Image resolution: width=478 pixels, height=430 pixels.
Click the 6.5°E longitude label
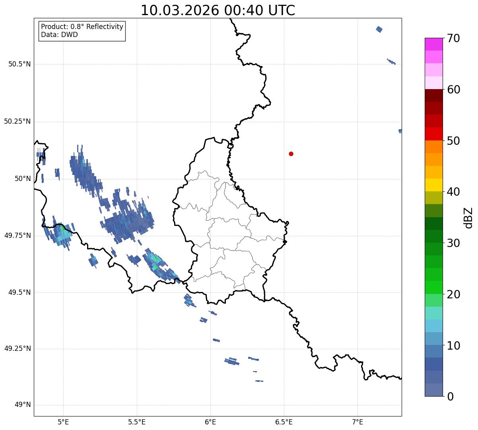pyautogui.click(x=284, y=422)
